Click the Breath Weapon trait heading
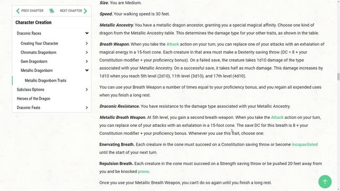Screen dimensions: 340x191 (115, 44)
